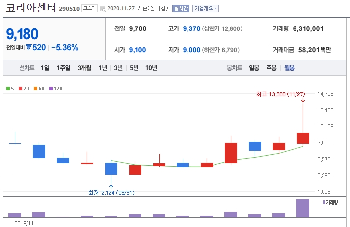Image resolution: width=350 pixels, height=227 pixels.
Task: Click the purple 120 moving average legend
Action: [x=56, y=89]
